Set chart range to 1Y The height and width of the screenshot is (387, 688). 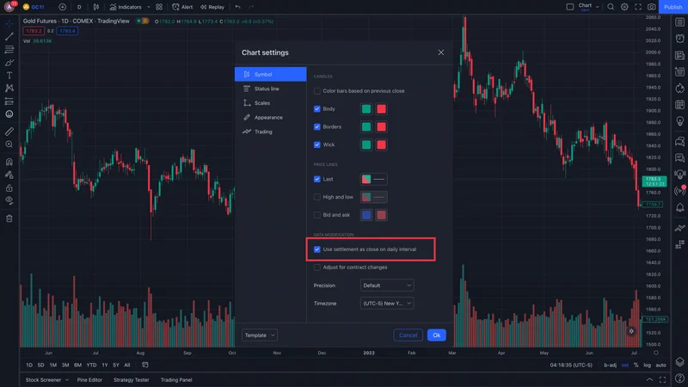pyautogui.click(x=104, y=365)
